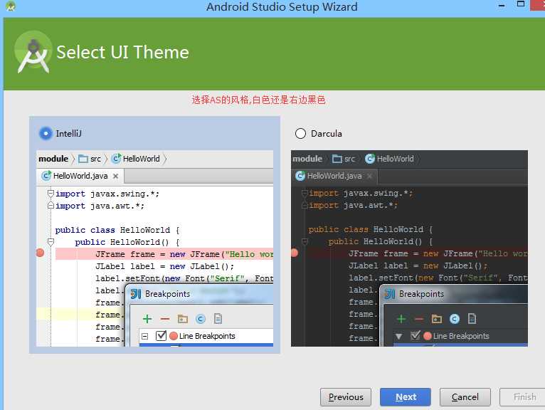Click "import javax.swing.*;" line in Darcula preview
The width and height of the screenshot is (545, 410).
361,193
